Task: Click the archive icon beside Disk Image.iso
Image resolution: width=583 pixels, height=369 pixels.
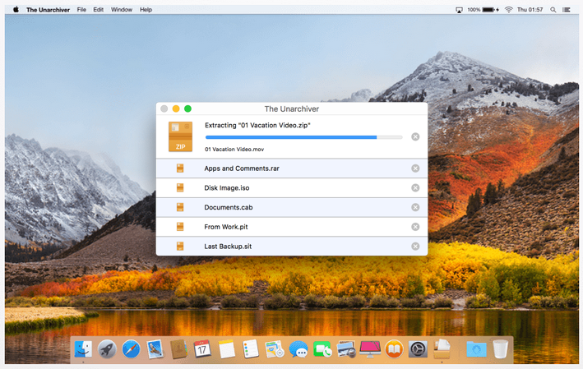Action: tap(180, 187)
